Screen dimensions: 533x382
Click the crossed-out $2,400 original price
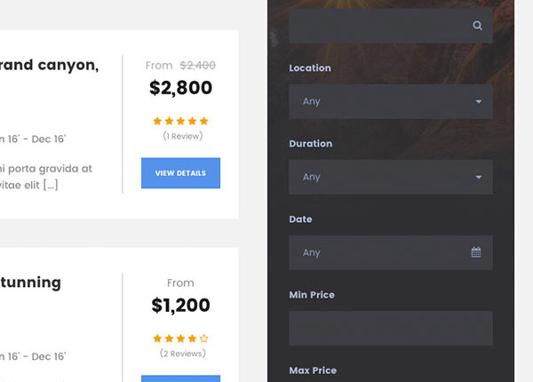[x=197, y=65]
